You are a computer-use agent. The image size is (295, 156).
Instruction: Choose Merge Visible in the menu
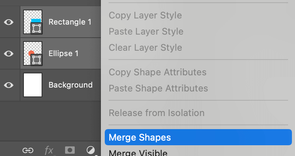tap(138, 153)
